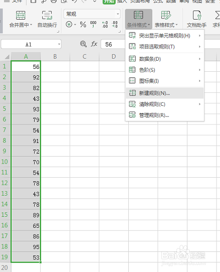Choose 管理规则(R)... menu item
This screenshot has width=220, height=272.
pyautogui.click(x=164, y=115)
